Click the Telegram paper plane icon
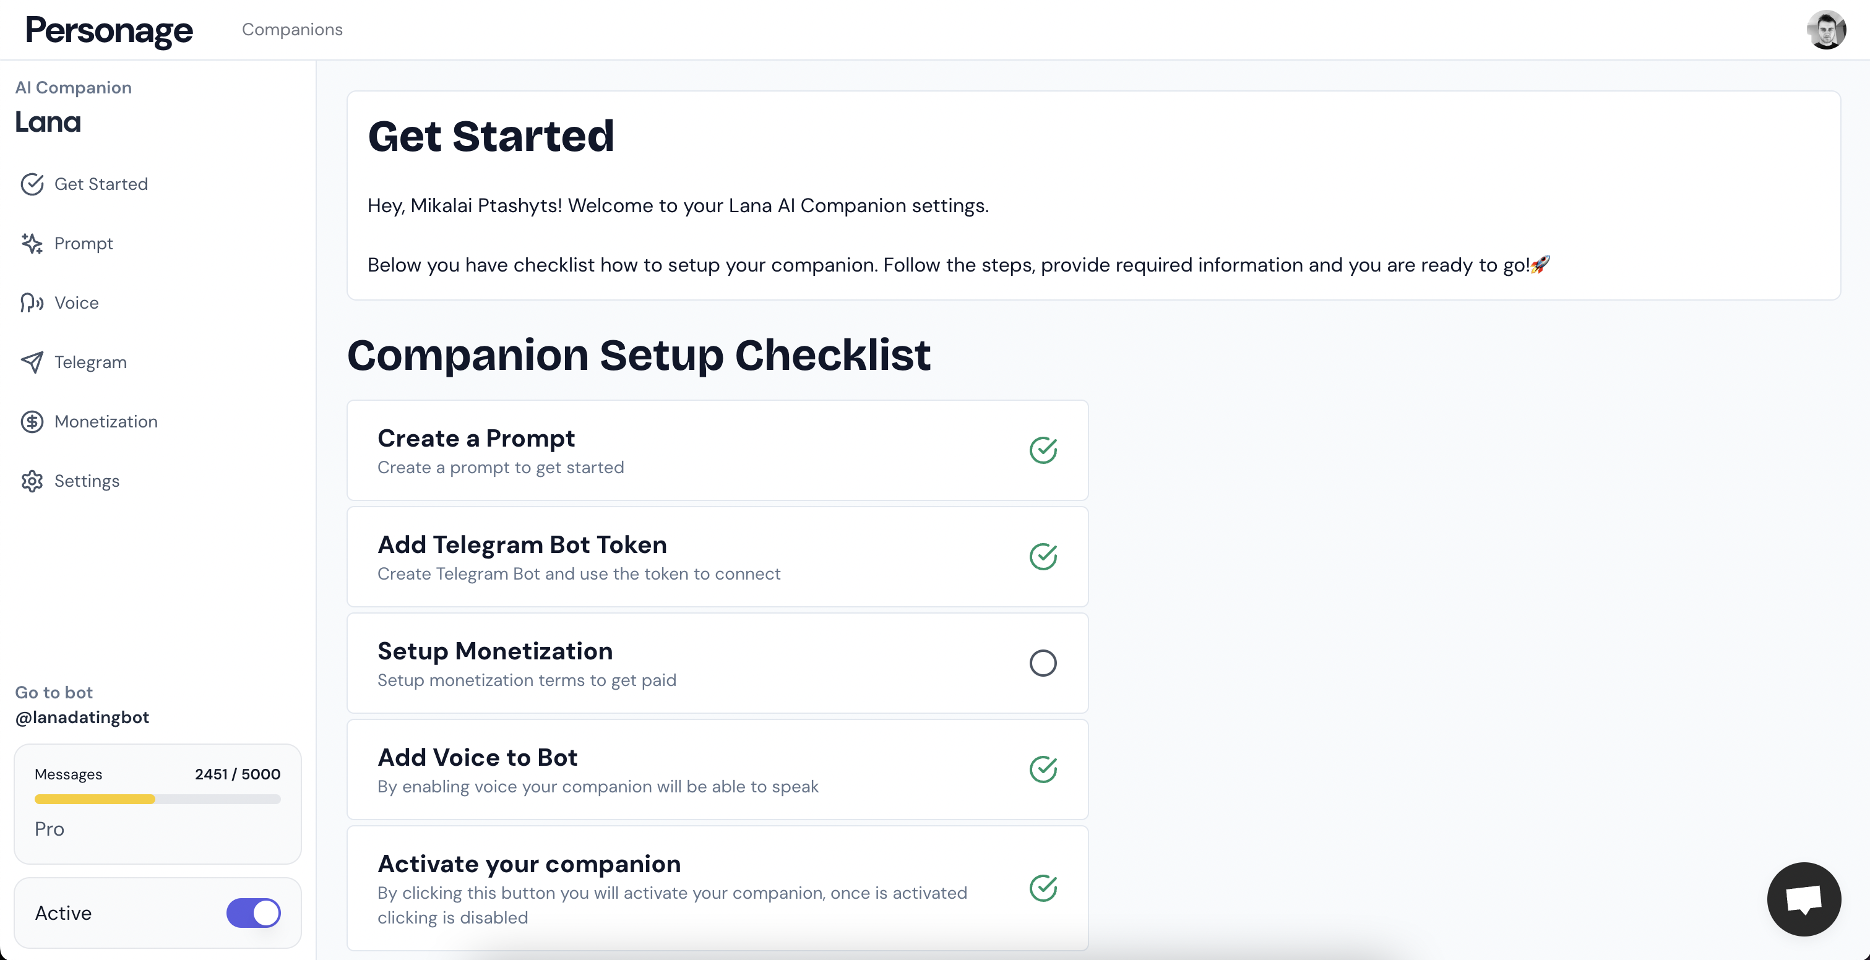Viewport: 1870px width, 960px height. pos(32,363)
